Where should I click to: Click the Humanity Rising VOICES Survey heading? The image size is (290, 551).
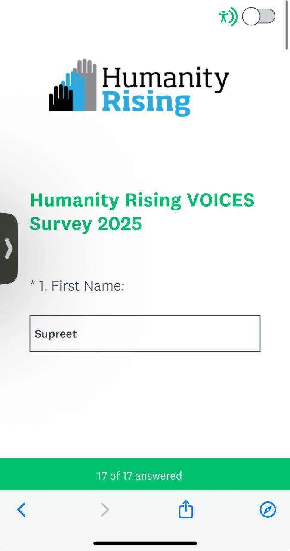(x=142, y=201)
